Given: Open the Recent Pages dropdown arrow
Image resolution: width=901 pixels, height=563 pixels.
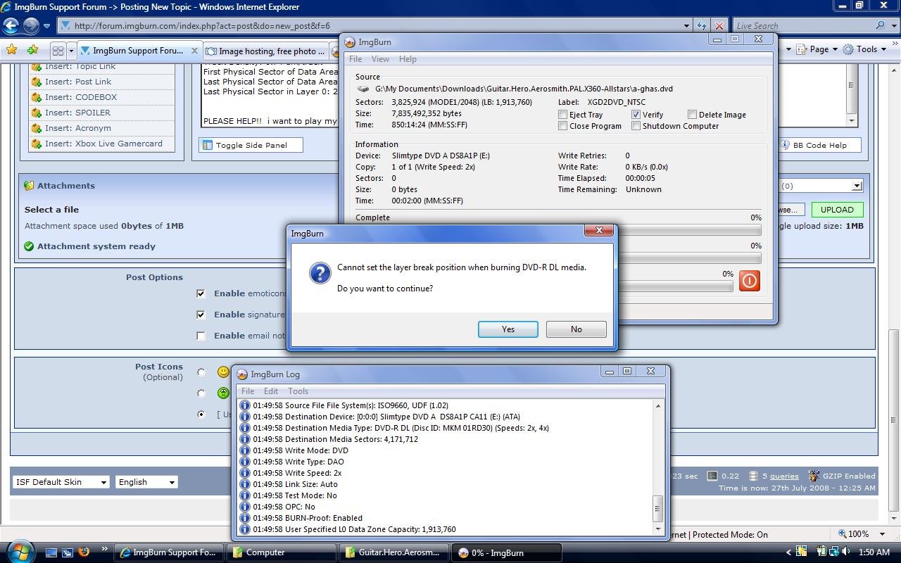Looking at the screenshot, I should [x=46, y=26].
